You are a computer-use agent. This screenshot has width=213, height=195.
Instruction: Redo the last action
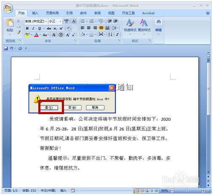20,48
